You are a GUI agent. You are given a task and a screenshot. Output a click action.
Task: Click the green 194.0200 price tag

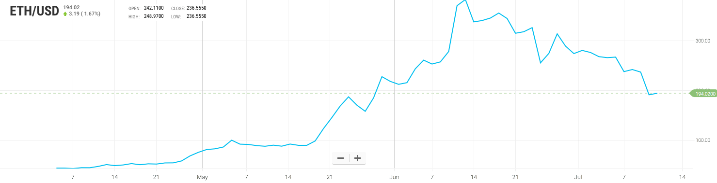point(702,93)
